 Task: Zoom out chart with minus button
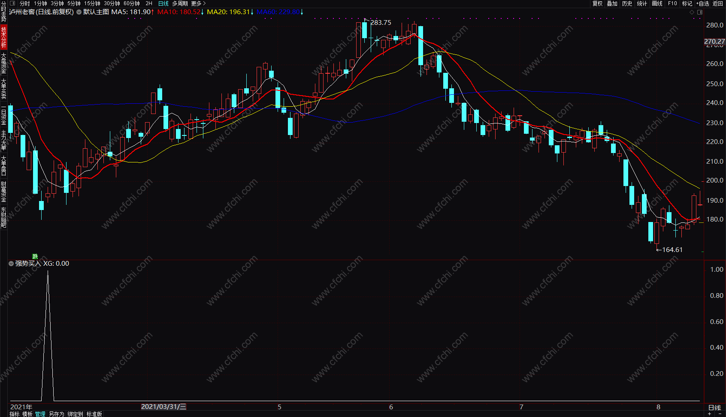pos(720,414)
